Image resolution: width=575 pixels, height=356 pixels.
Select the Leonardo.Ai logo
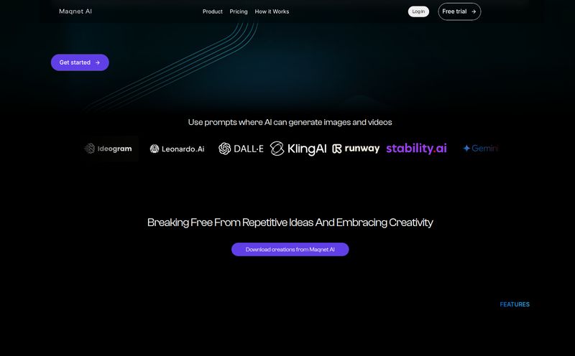coord(177,149)
